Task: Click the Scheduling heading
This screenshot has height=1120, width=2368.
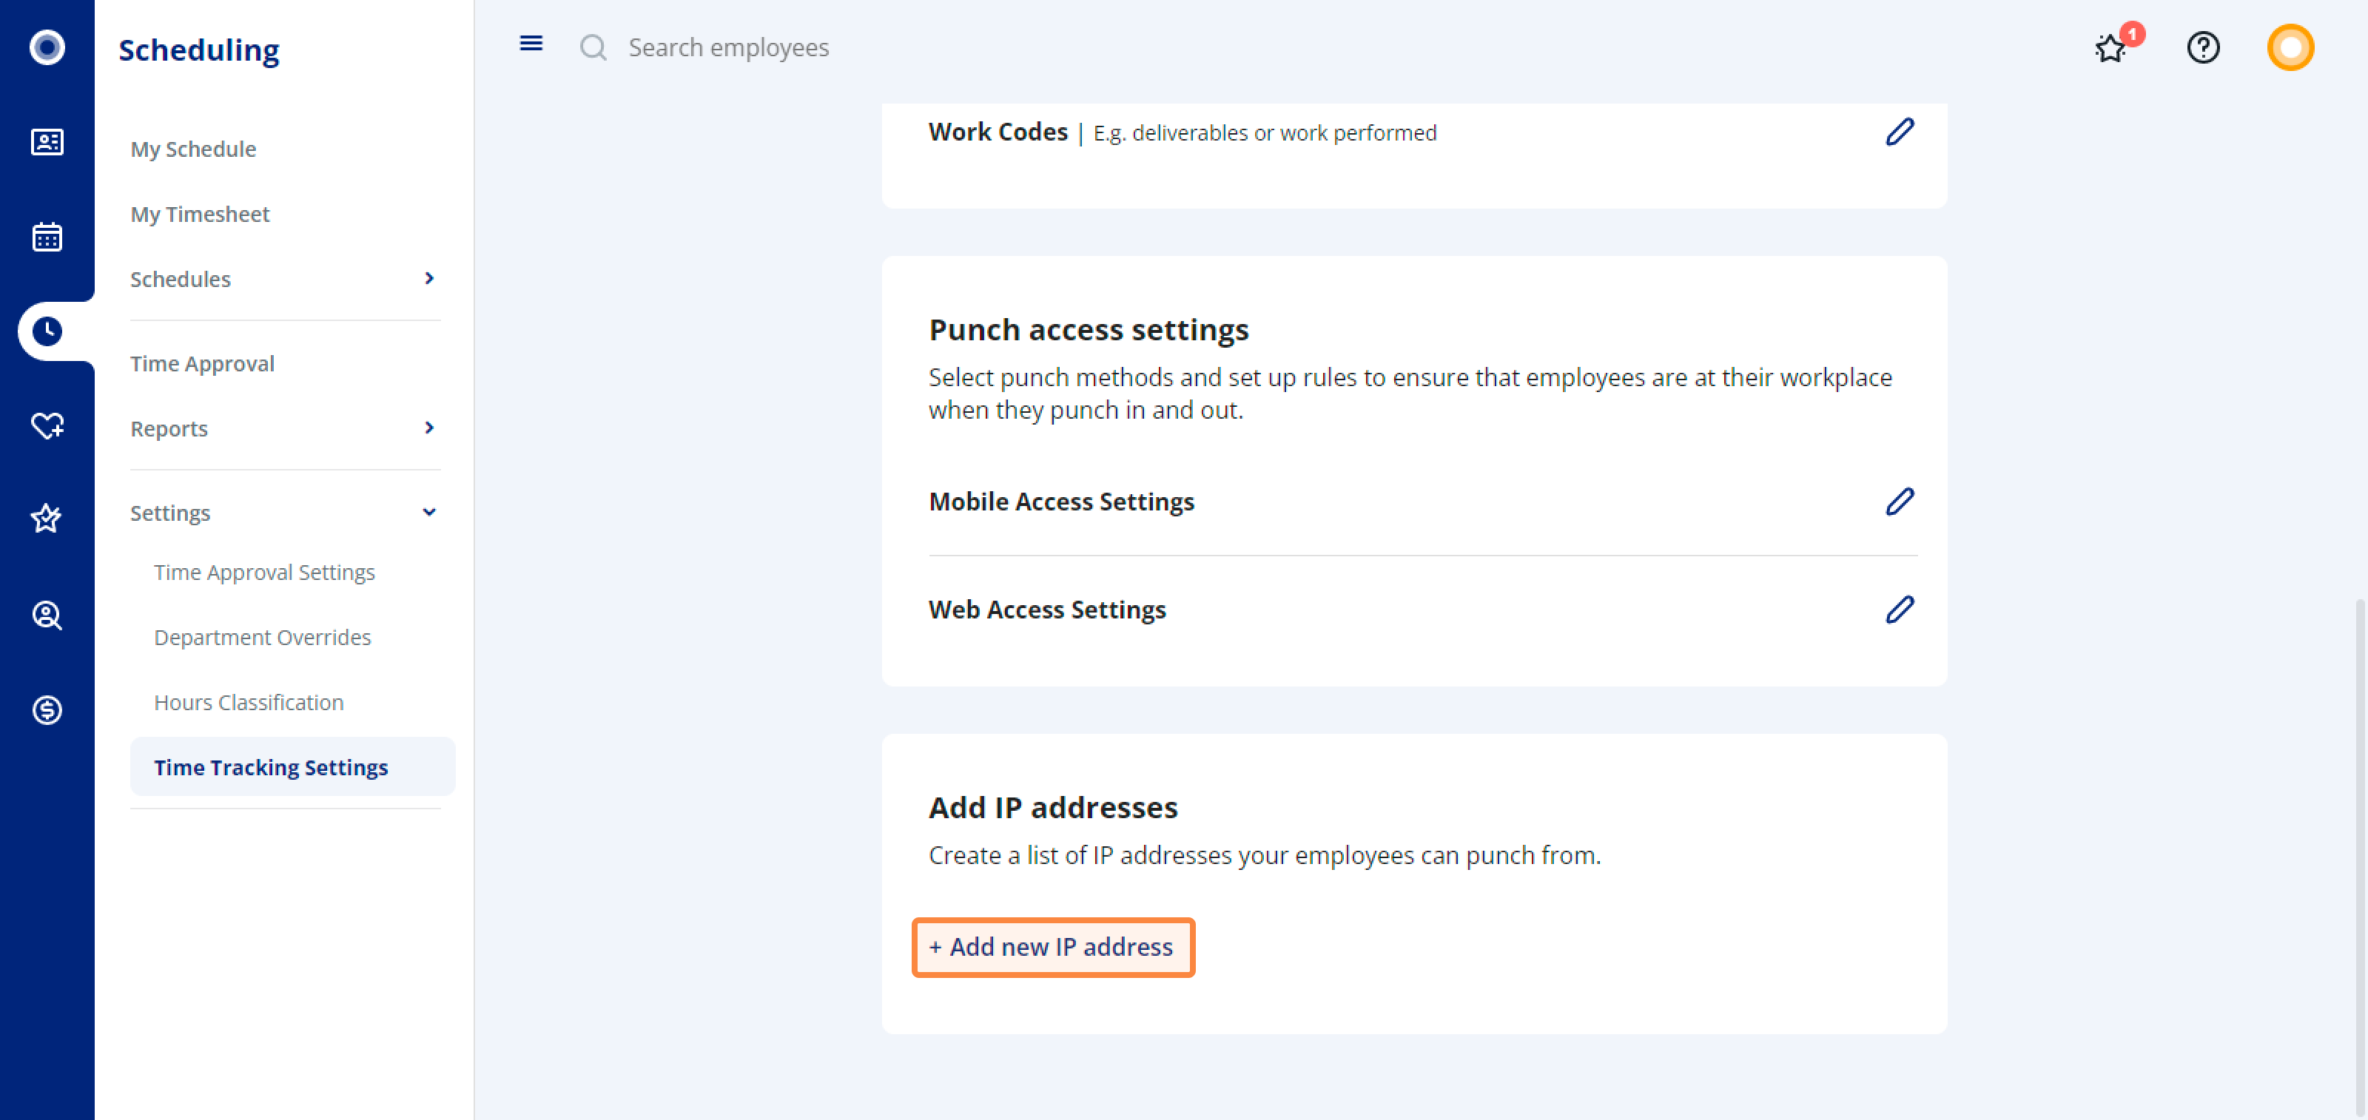Action: [198, 50]
